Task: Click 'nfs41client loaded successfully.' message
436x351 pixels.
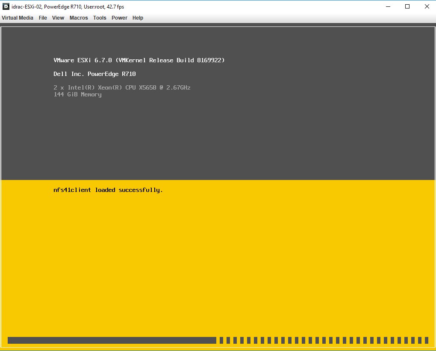Action: pyautogui.click(x=108, y=190)
